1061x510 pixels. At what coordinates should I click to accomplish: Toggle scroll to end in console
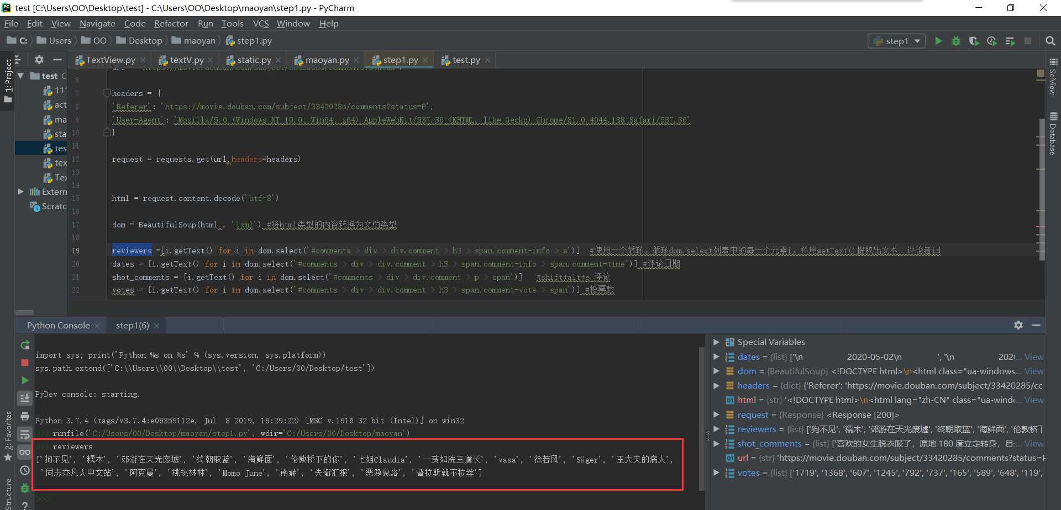[25, 398]
